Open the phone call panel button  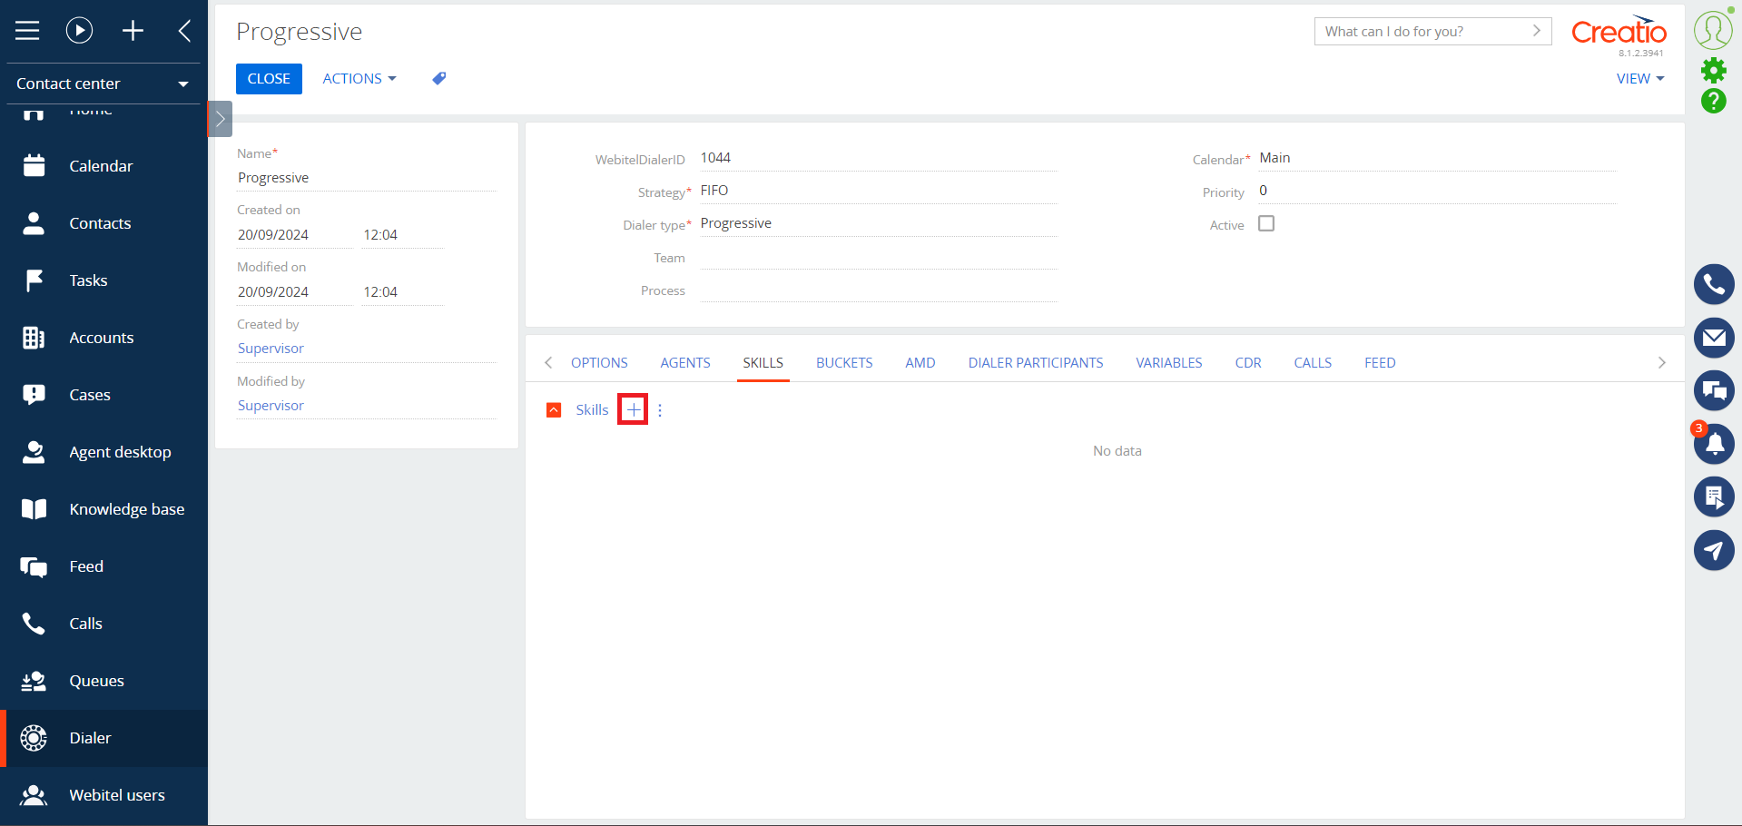(x=1714, y=285)
